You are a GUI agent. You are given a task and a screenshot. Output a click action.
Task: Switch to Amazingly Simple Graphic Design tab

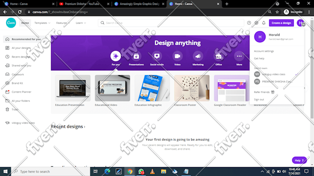[139, 4]
